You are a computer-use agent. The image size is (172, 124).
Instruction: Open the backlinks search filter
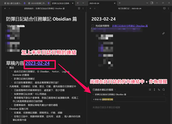tap(163, 90)
